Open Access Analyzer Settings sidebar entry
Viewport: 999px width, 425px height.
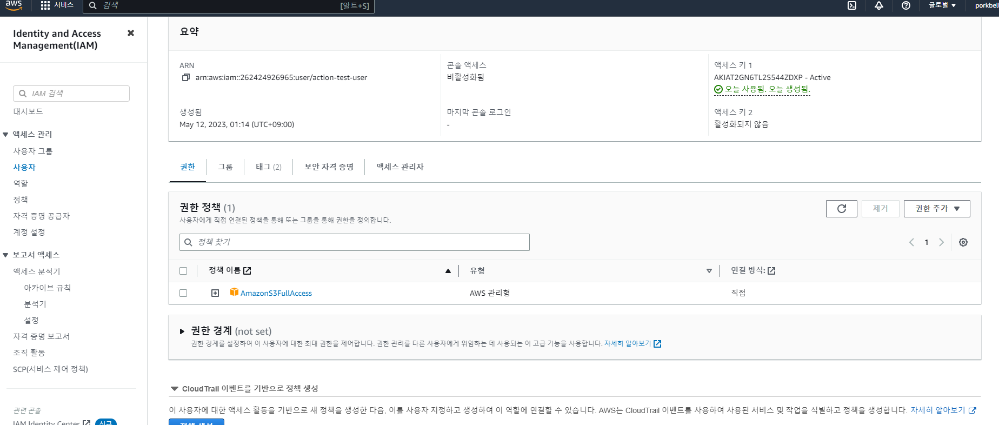(x=31, y=320)
